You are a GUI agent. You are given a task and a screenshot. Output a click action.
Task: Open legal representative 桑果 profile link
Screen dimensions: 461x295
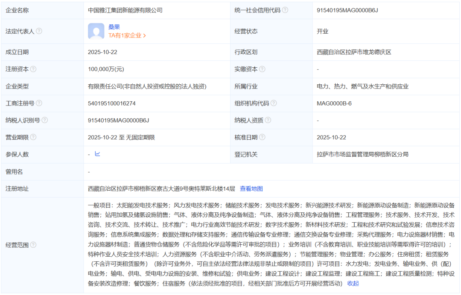click(114, 27)
